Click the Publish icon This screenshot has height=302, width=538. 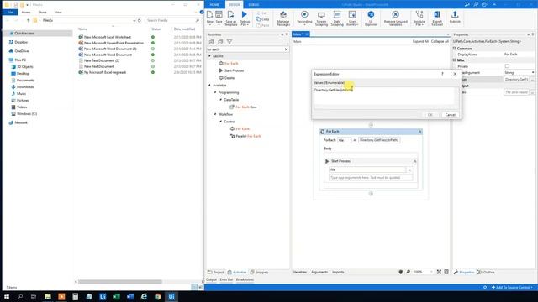[455, 15]
